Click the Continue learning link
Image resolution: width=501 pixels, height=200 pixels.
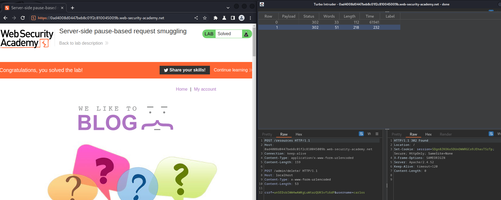pos(233,70)
